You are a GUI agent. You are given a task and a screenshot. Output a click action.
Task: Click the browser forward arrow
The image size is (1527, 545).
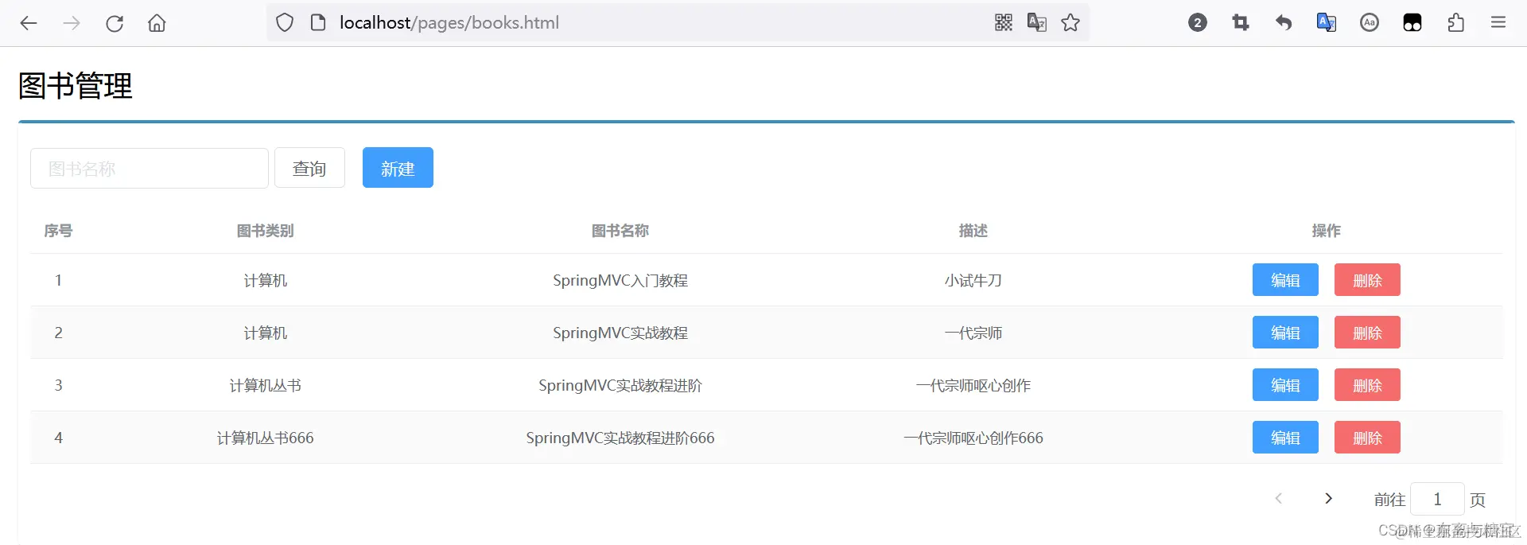coord(72,23)
